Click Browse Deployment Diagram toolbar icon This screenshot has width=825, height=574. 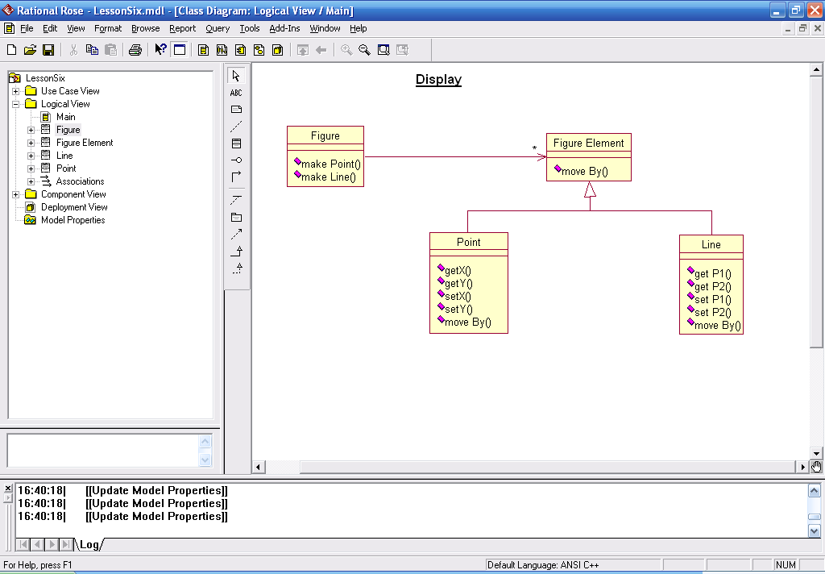click(277, 50)
